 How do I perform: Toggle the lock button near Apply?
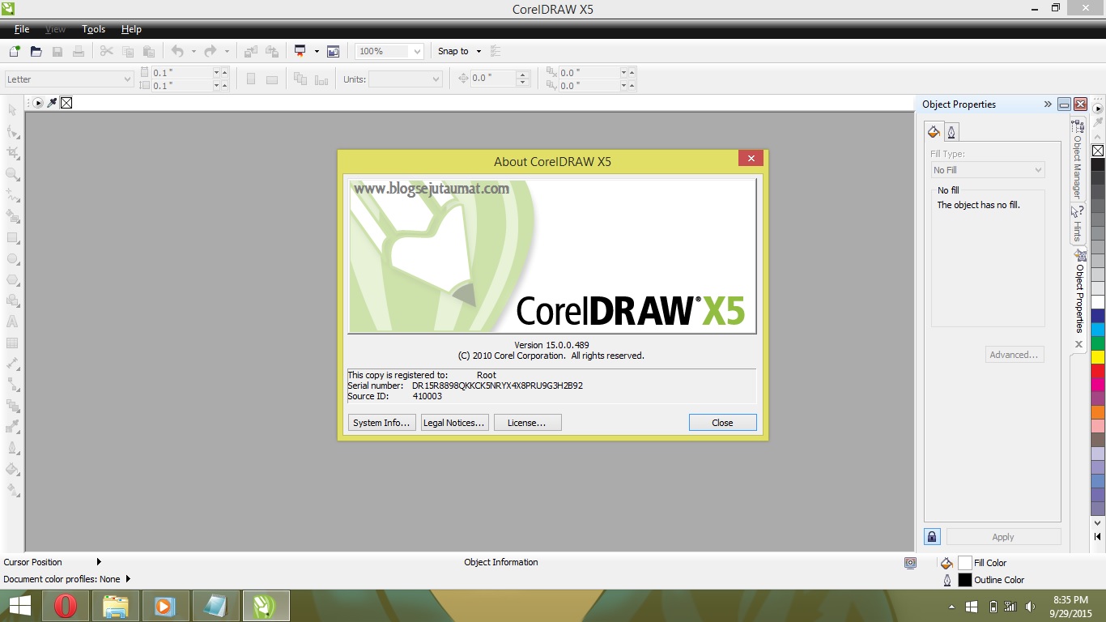(x=932, y=536)
